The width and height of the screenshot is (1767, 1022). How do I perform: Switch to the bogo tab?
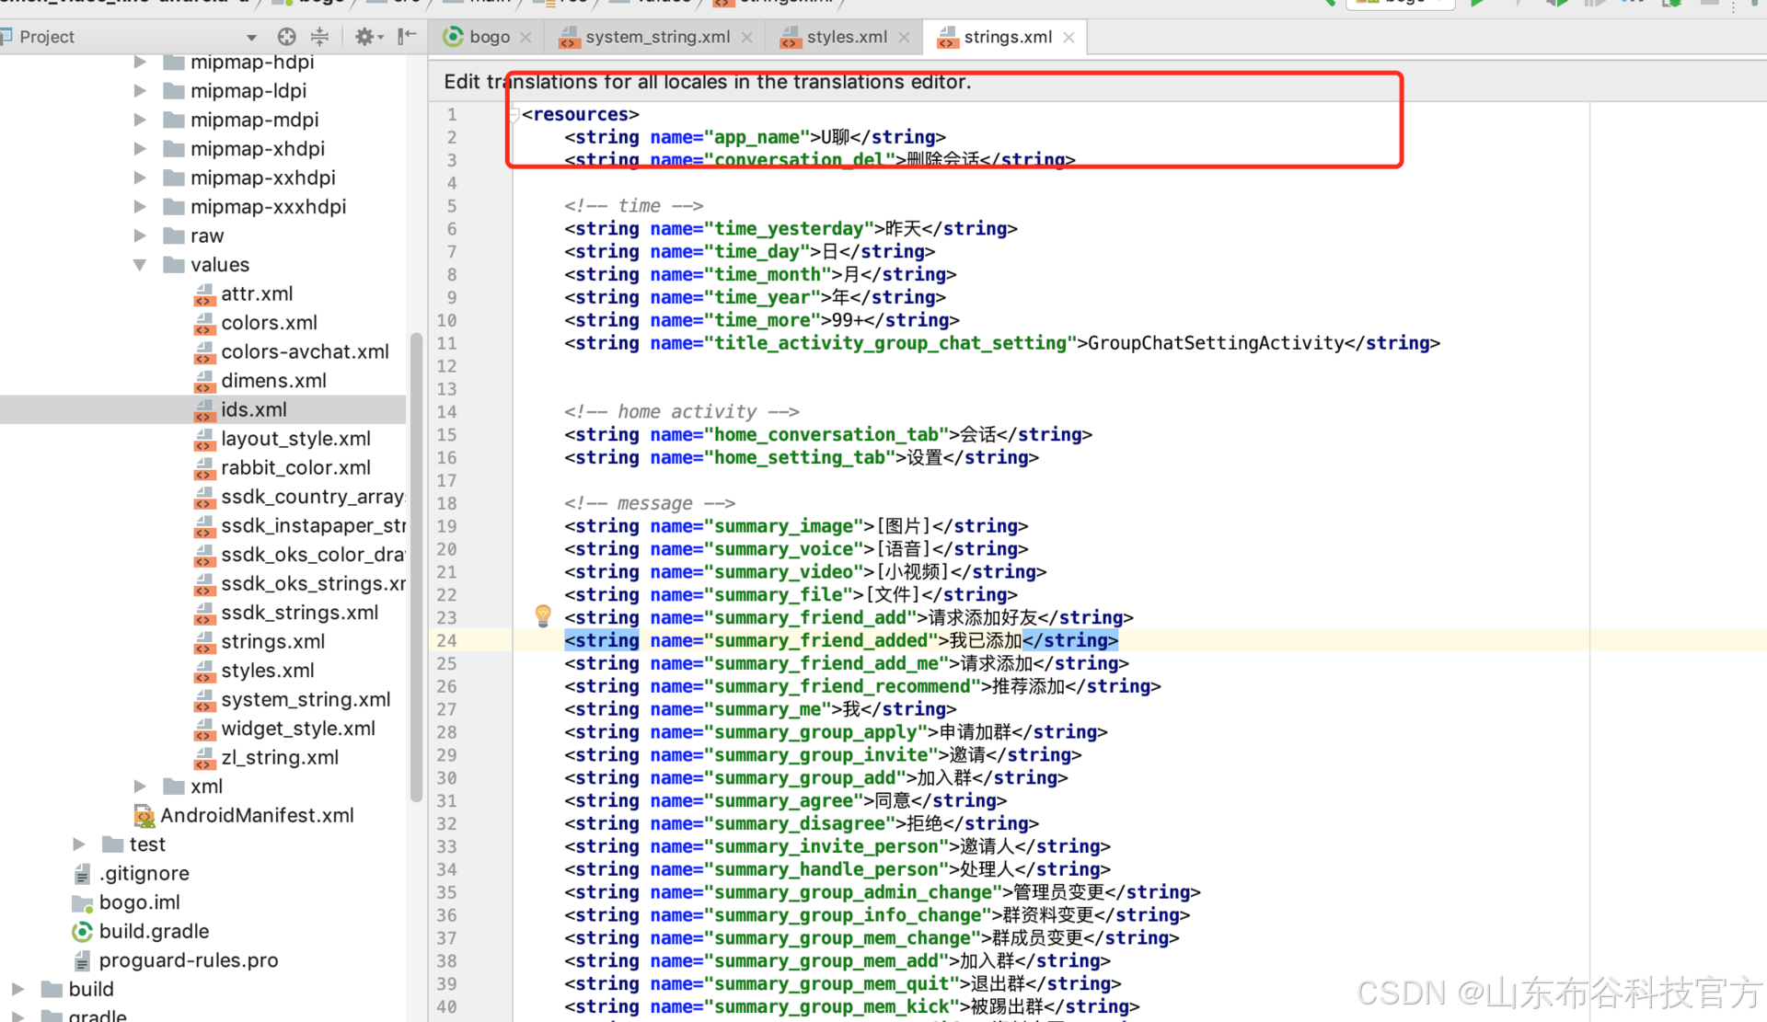(488, 38)
